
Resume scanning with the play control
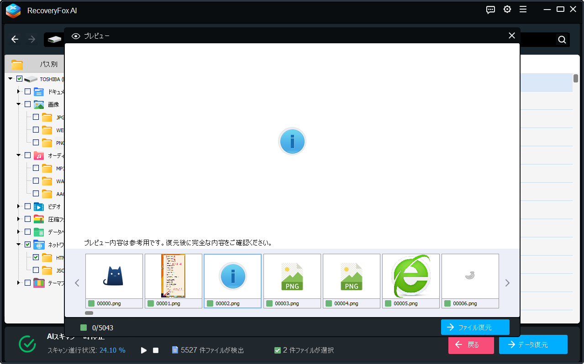point(143,350)
